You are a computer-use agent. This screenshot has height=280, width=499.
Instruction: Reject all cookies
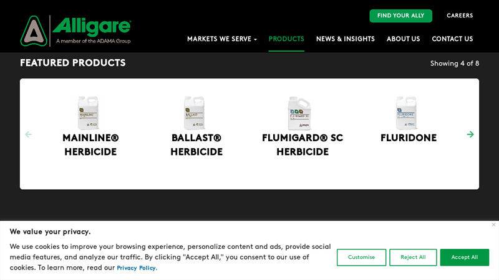413,257
